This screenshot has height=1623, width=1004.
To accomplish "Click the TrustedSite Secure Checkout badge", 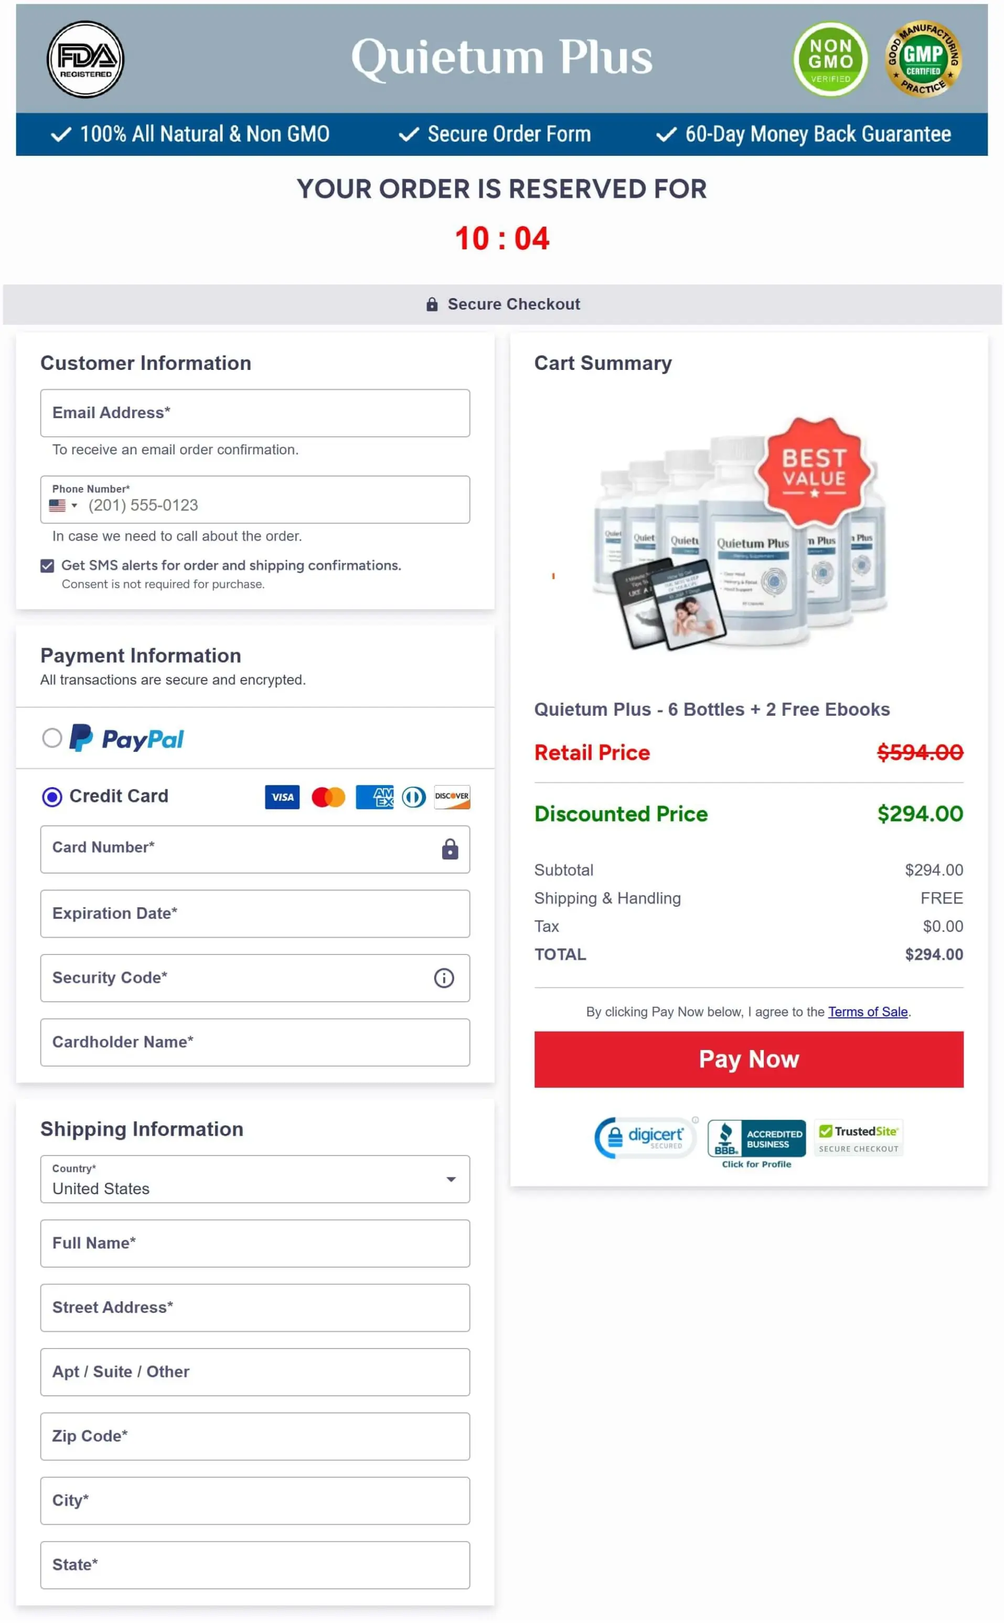I will [x=858, y=1138].
